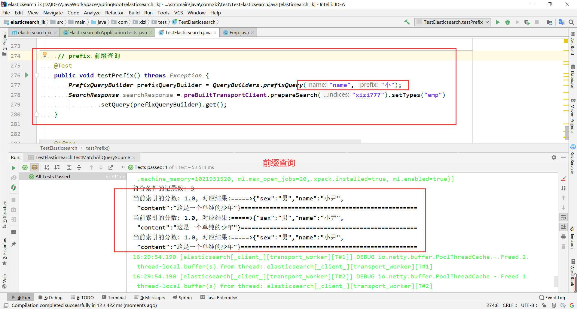Run testPrefix from the gutter arrow on line 276
The height and width of the screenshot is (309, 577).
click(27, 75)
